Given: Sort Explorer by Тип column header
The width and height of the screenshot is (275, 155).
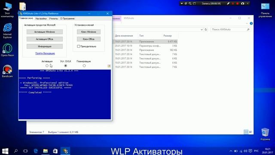Looking at the screenshot, I should pos(141,36).
